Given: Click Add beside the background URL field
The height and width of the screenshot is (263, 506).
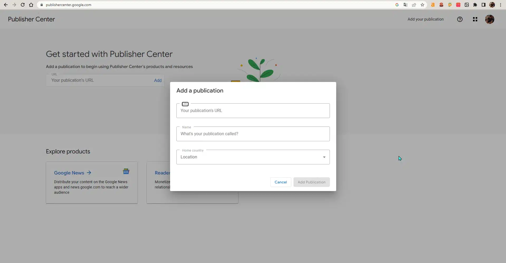Looking at the screenshot, I should coord(158,80).
